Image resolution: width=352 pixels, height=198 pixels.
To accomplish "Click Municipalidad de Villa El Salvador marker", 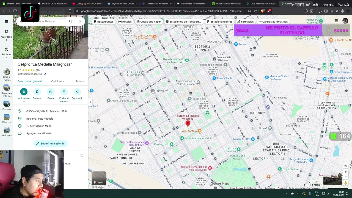I will (198, 82).
